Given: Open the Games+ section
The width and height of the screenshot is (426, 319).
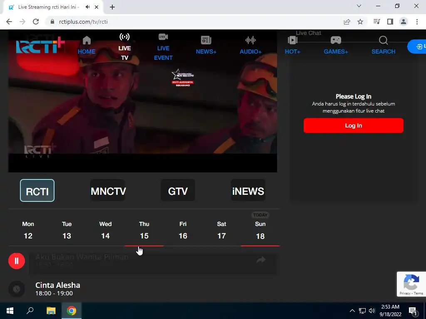Looking at the screenshot, I should tap(336, 45).
